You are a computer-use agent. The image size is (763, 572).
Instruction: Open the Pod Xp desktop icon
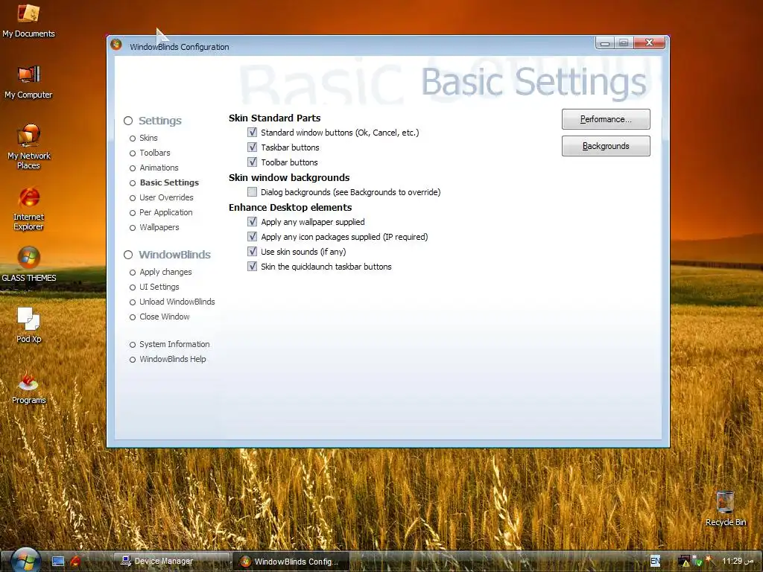point(29,325)
